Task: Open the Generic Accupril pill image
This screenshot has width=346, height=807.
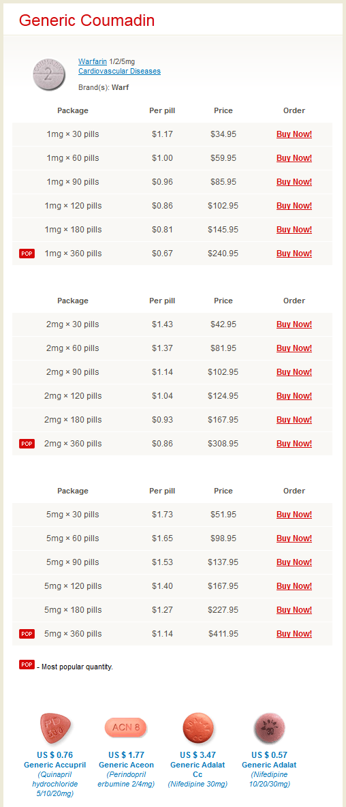Action: pyautogui.click(x=55, y=728)
